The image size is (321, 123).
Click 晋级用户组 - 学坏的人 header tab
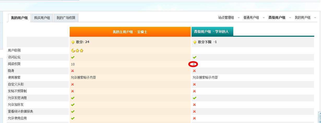click(x=212, y=32)
